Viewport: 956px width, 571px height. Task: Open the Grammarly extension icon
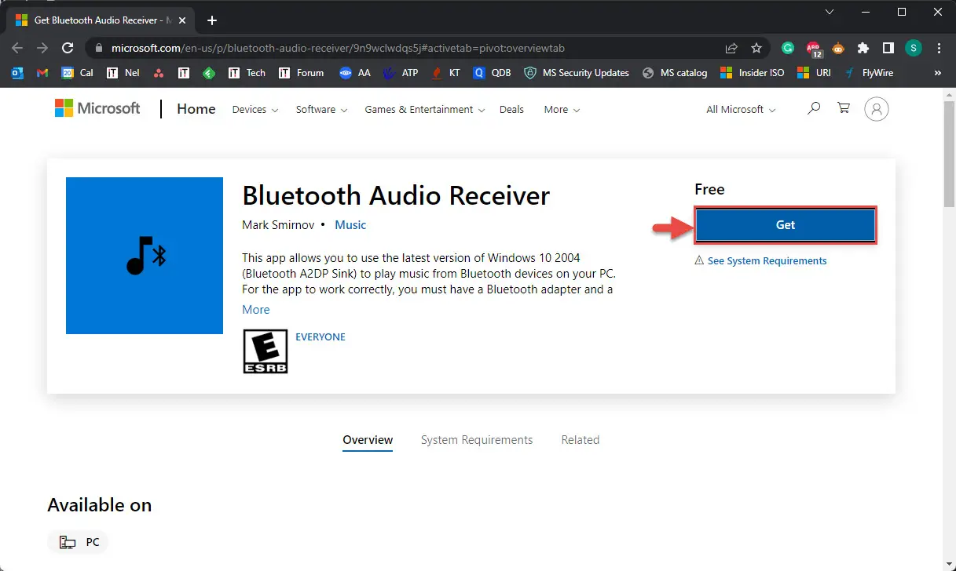(x=788, y=48)
